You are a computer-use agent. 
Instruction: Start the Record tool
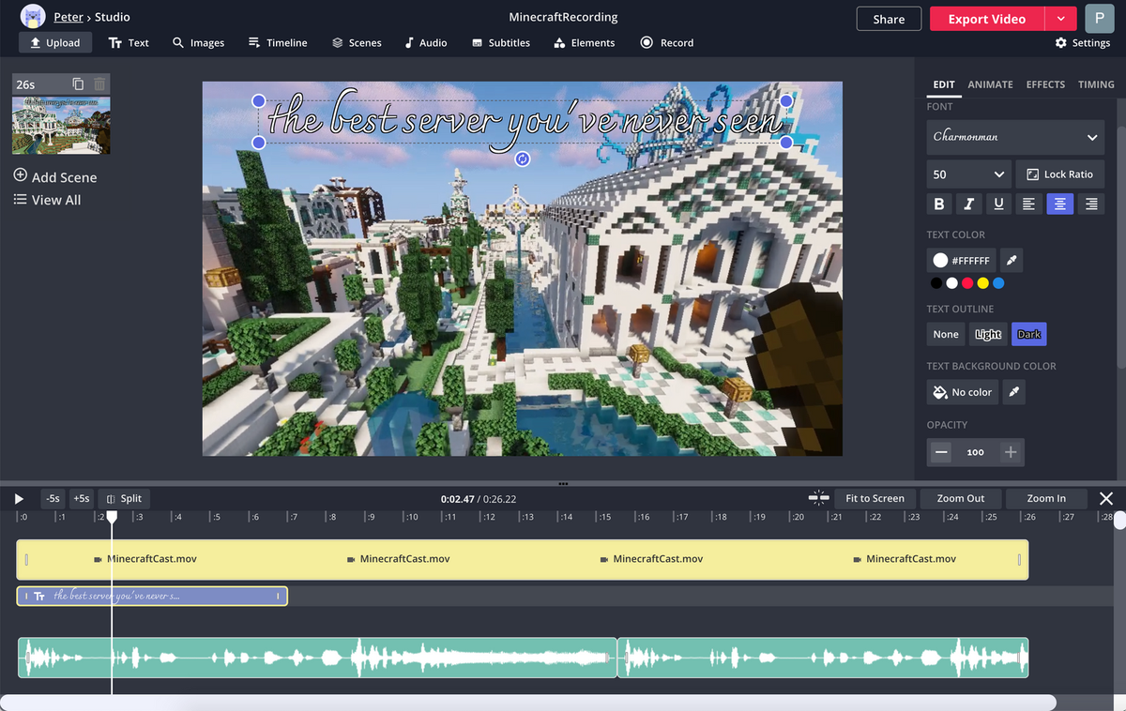click(666, 42)
